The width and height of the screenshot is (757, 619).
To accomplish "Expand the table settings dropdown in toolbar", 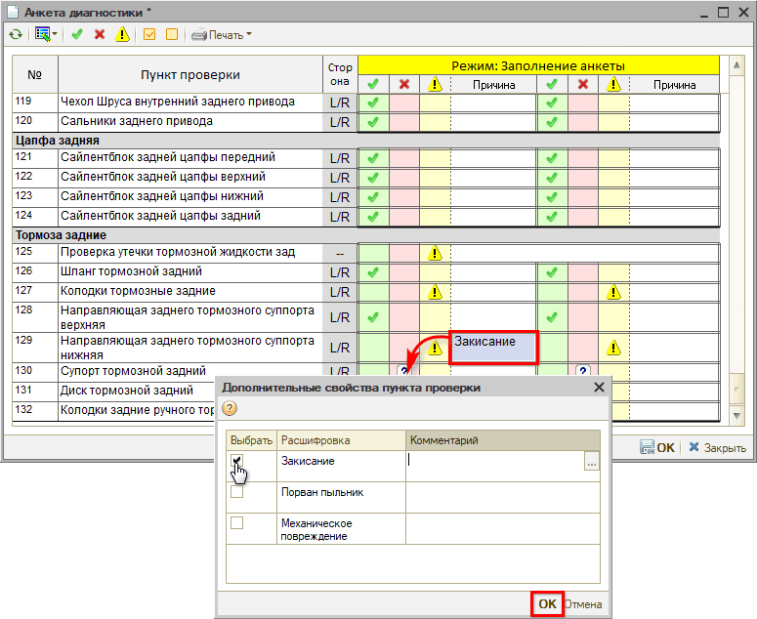I will pyautogui.click(x=46, y=35).
